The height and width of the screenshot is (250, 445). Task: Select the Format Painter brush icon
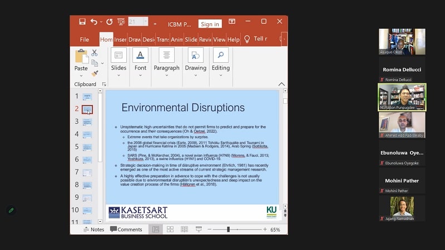click(x=95, y=73)
